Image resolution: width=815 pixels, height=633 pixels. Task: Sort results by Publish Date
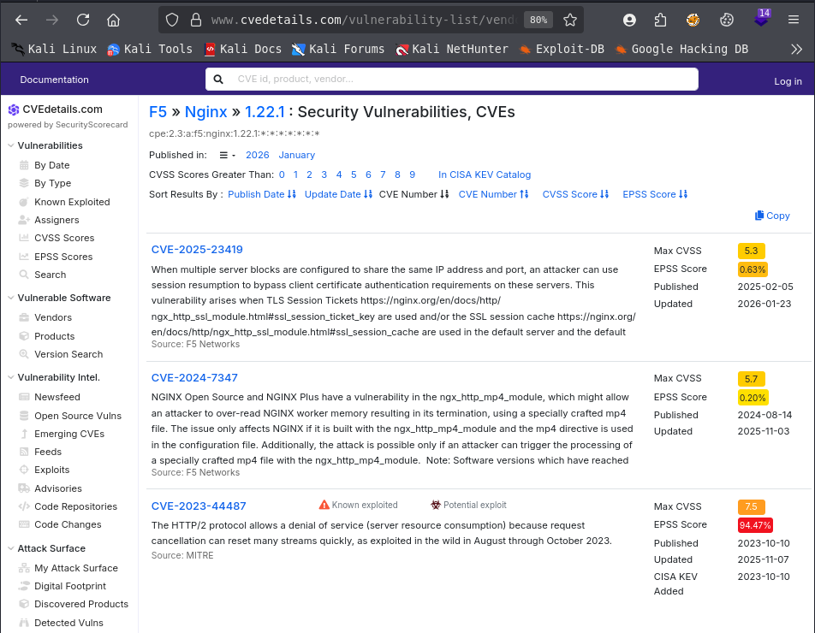262,194
